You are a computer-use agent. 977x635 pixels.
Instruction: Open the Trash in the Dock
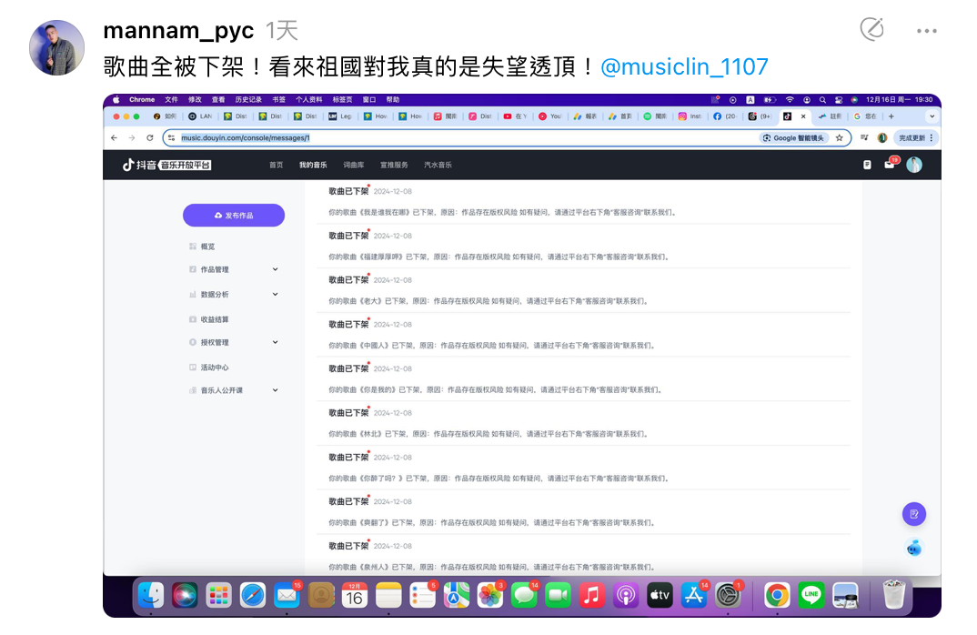[894, 594]
